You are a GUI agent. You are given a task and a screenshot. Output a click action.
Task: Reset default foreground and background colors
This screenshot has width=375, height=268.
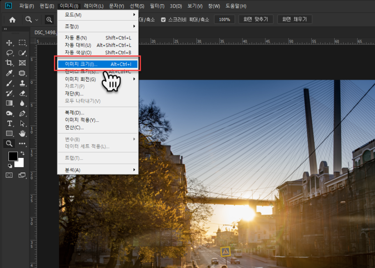(10, 166)
